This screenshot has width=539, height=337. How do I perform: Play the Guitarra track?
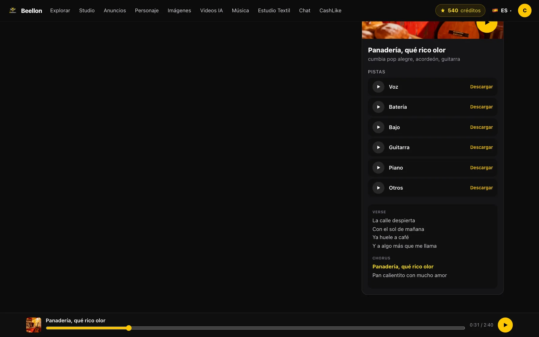point(378,147)
